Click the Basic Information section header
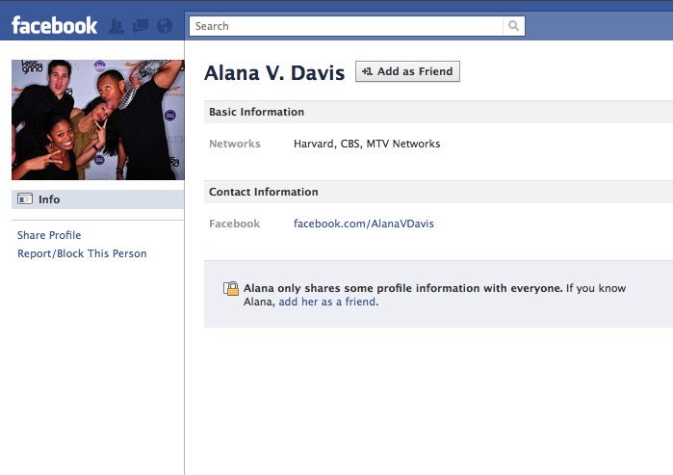 [256, 112]
